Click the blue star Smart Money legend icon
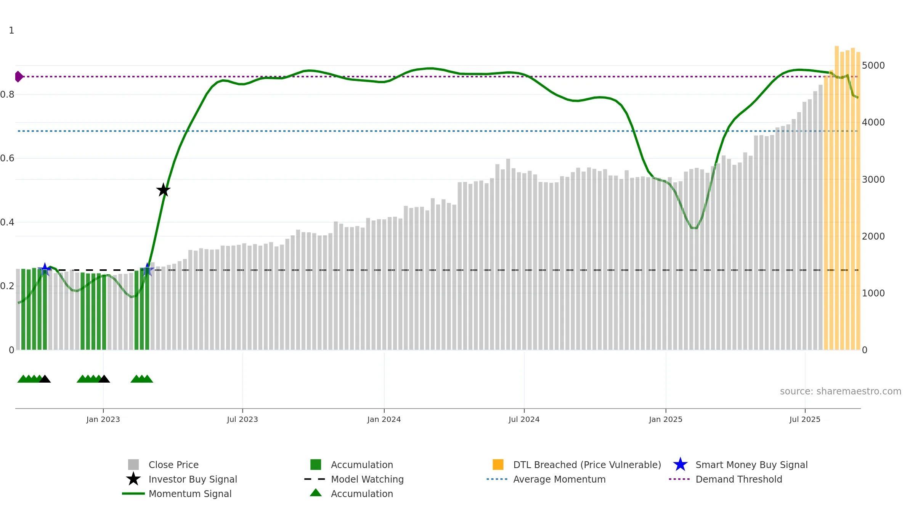915x515 pixels. tap(680, 465)
